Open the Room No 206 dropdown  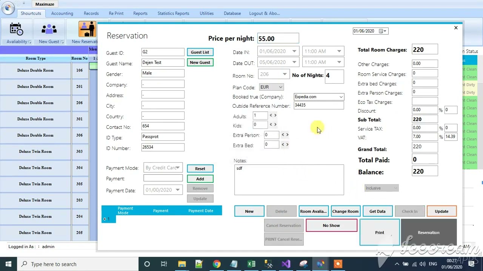click(x=285, y=75)
